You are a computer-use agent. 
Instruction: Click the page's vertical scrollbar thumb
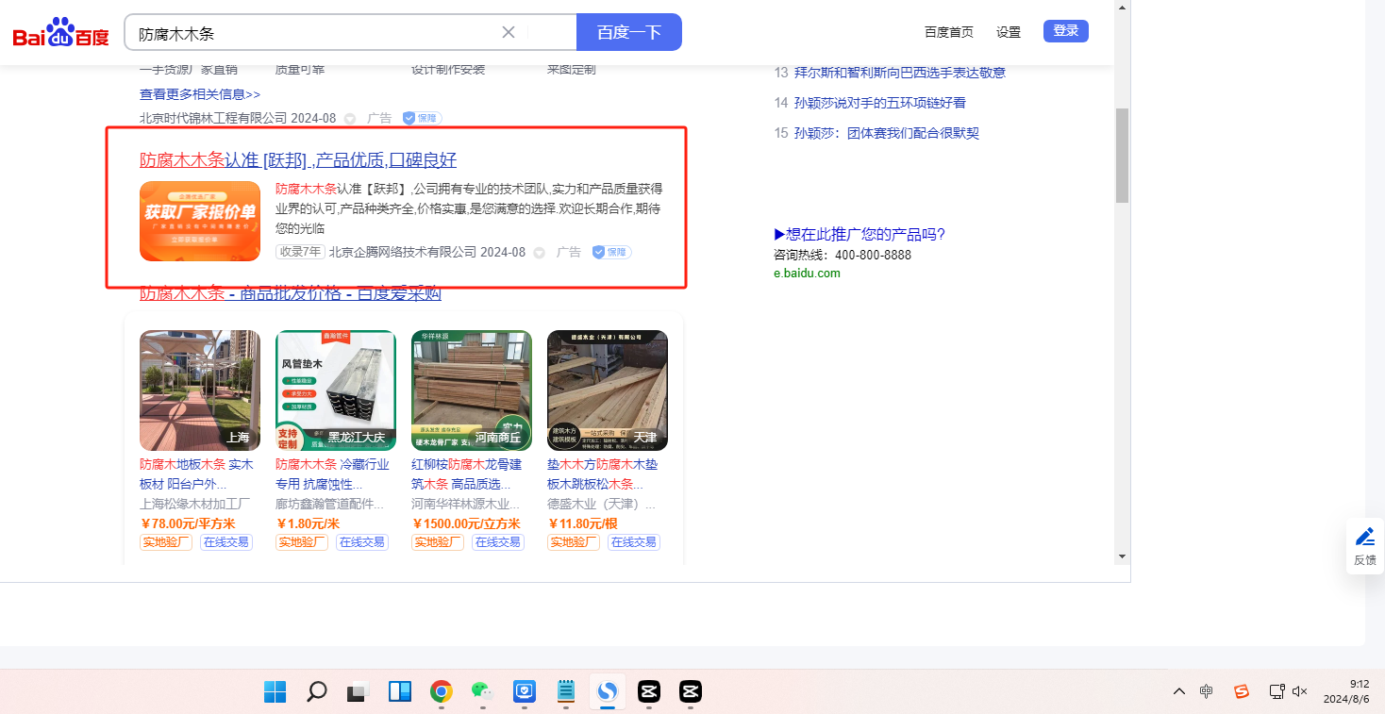(x=1122, y=156)
